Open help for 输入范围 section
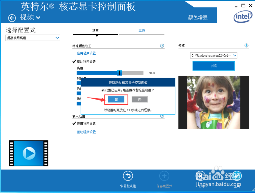The height and width of the screenshot is (193, 255). tap(162, 116)
